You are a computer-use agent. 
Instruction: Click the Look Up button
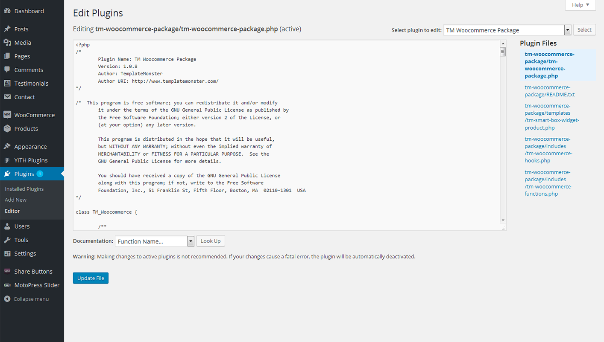coord(211,241)
